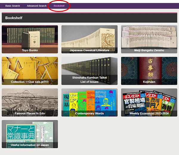179x155 pixels.
Task: Open the Advanced Search tab
Action: 37,6
